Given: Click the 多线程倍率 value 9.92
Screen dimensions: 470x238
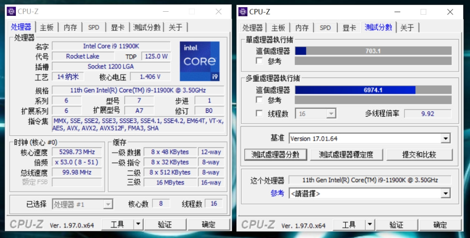Looking at the screenshot, I should (428, 114).
